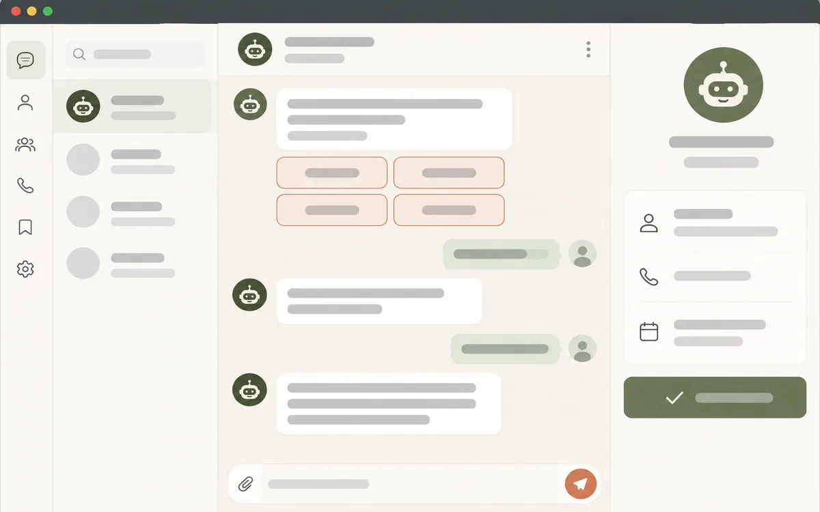
Task: Click the paperclip attachment icon
Action: click(245, 484)
